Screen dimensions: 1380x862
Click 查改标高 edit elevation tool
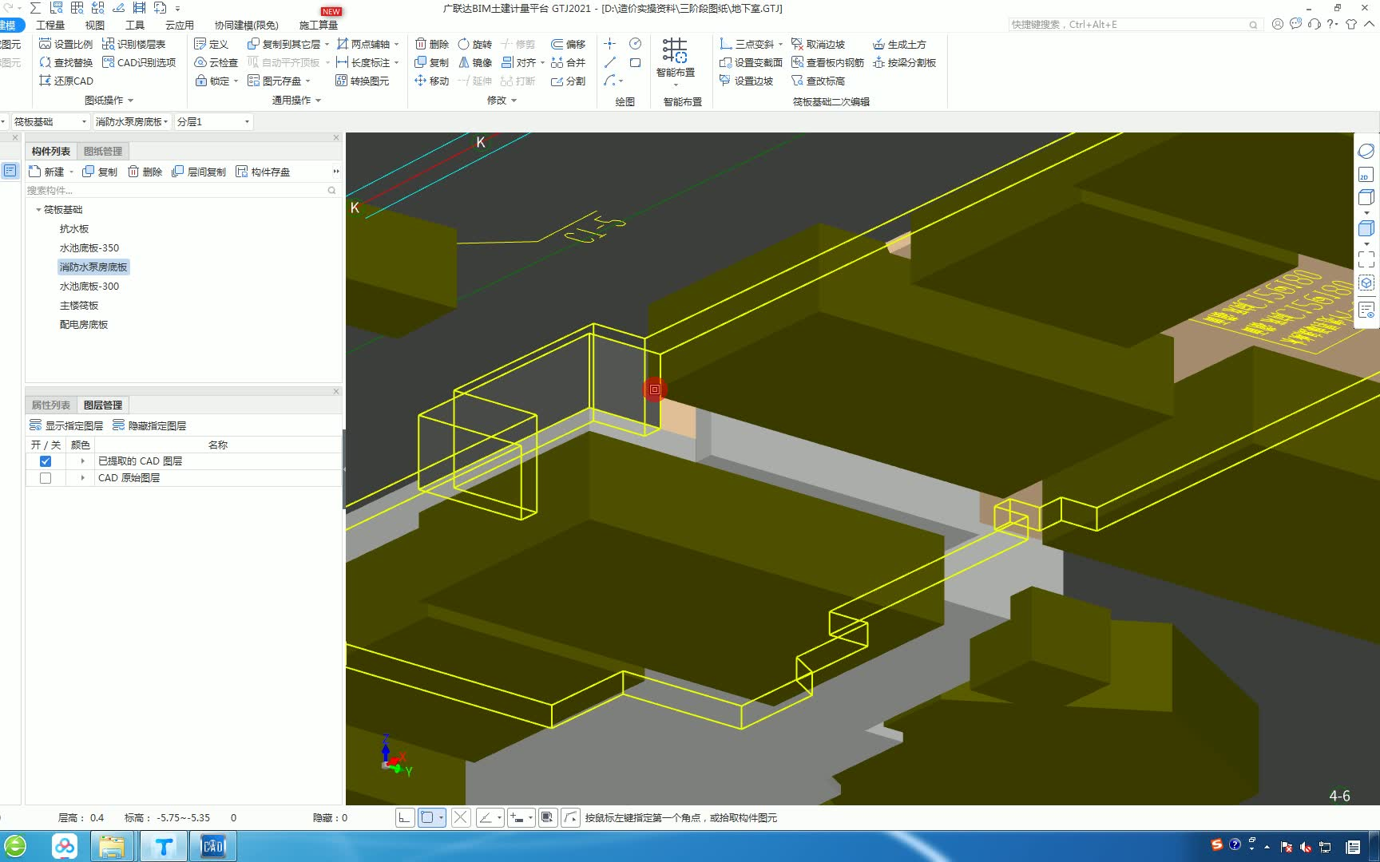coord(818,81)
